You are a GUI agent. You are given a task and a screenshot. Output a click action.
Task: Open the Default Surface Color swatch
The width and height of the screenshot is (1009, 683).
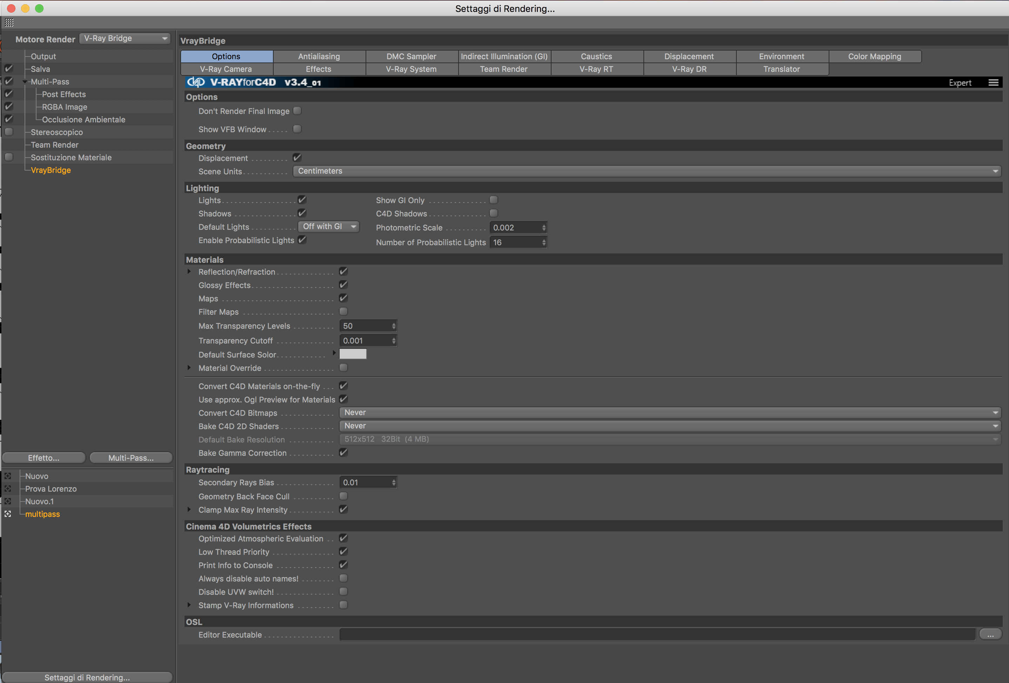pyautogui.click(x=353, y=354)
